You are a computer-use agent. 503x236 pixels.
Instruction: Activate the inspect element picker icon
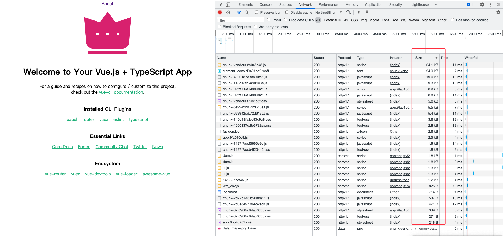pos(220,4)
